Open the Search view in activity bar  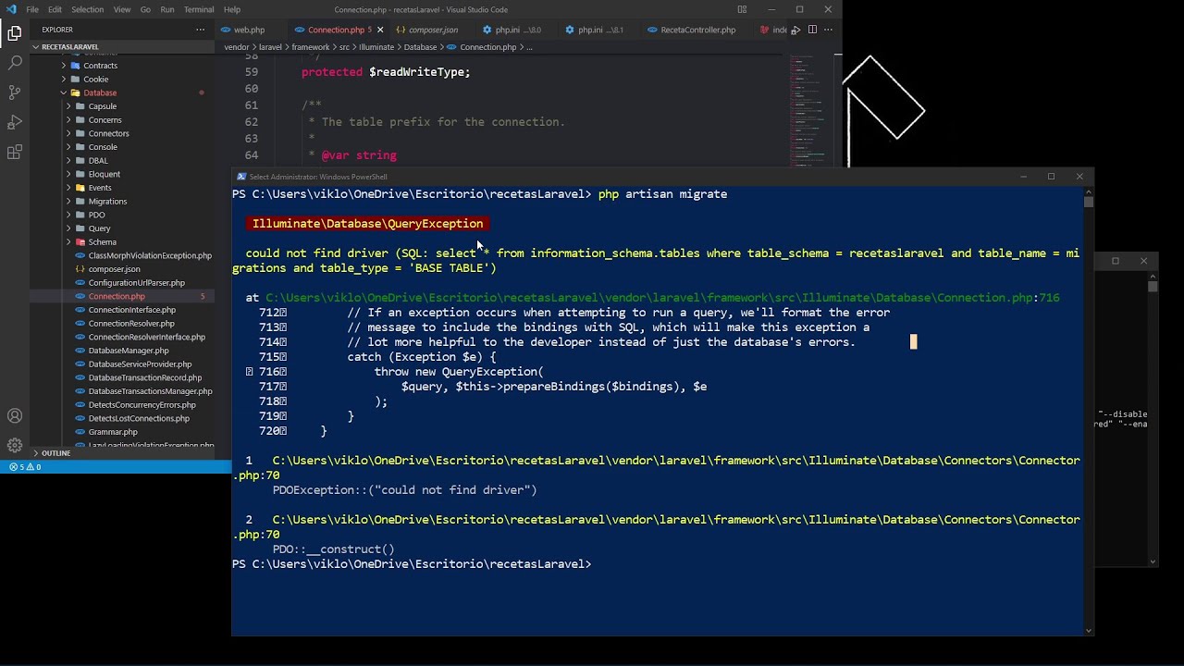(x=15, y=63)
